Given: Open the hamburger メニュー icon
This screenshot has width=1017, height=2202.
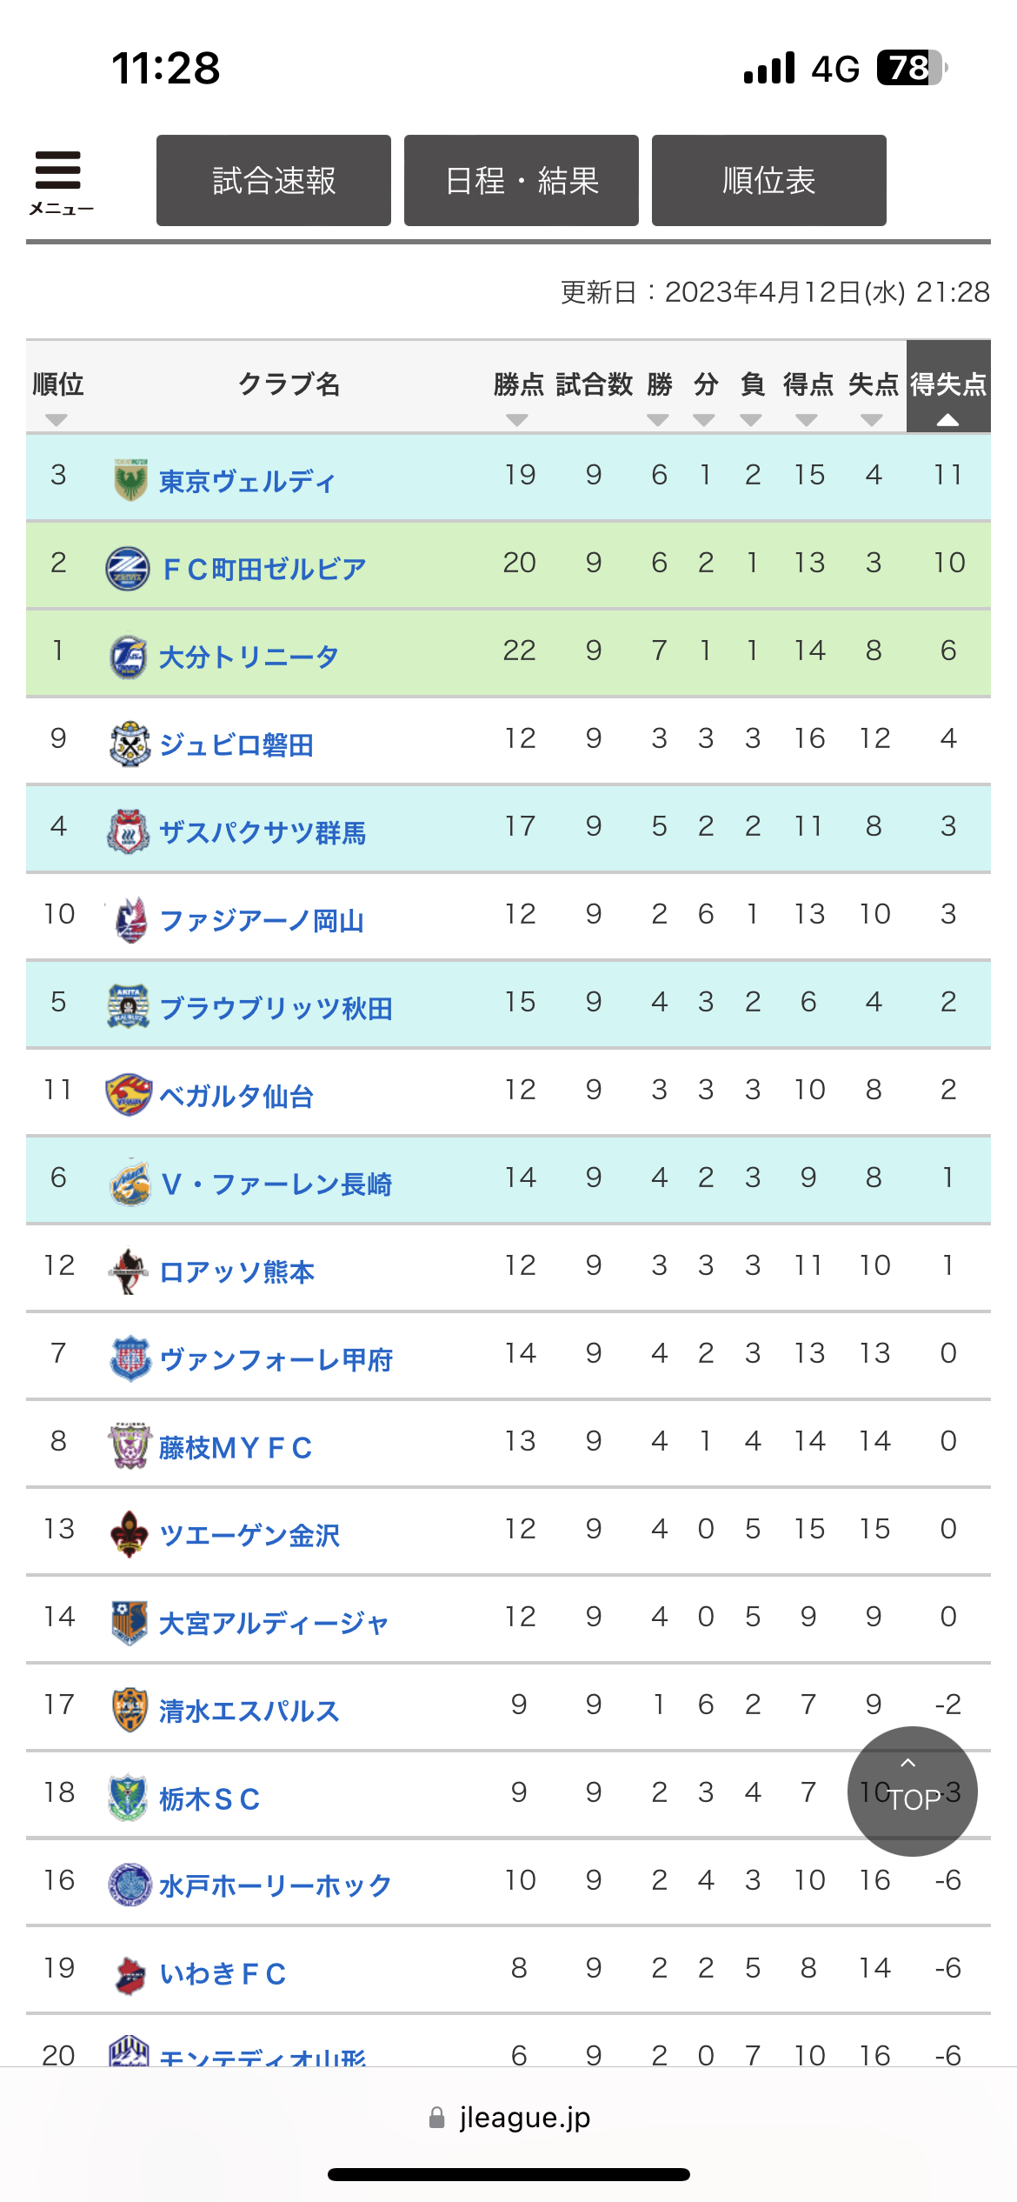Looking at the screenshot, I should coord(59,181).
